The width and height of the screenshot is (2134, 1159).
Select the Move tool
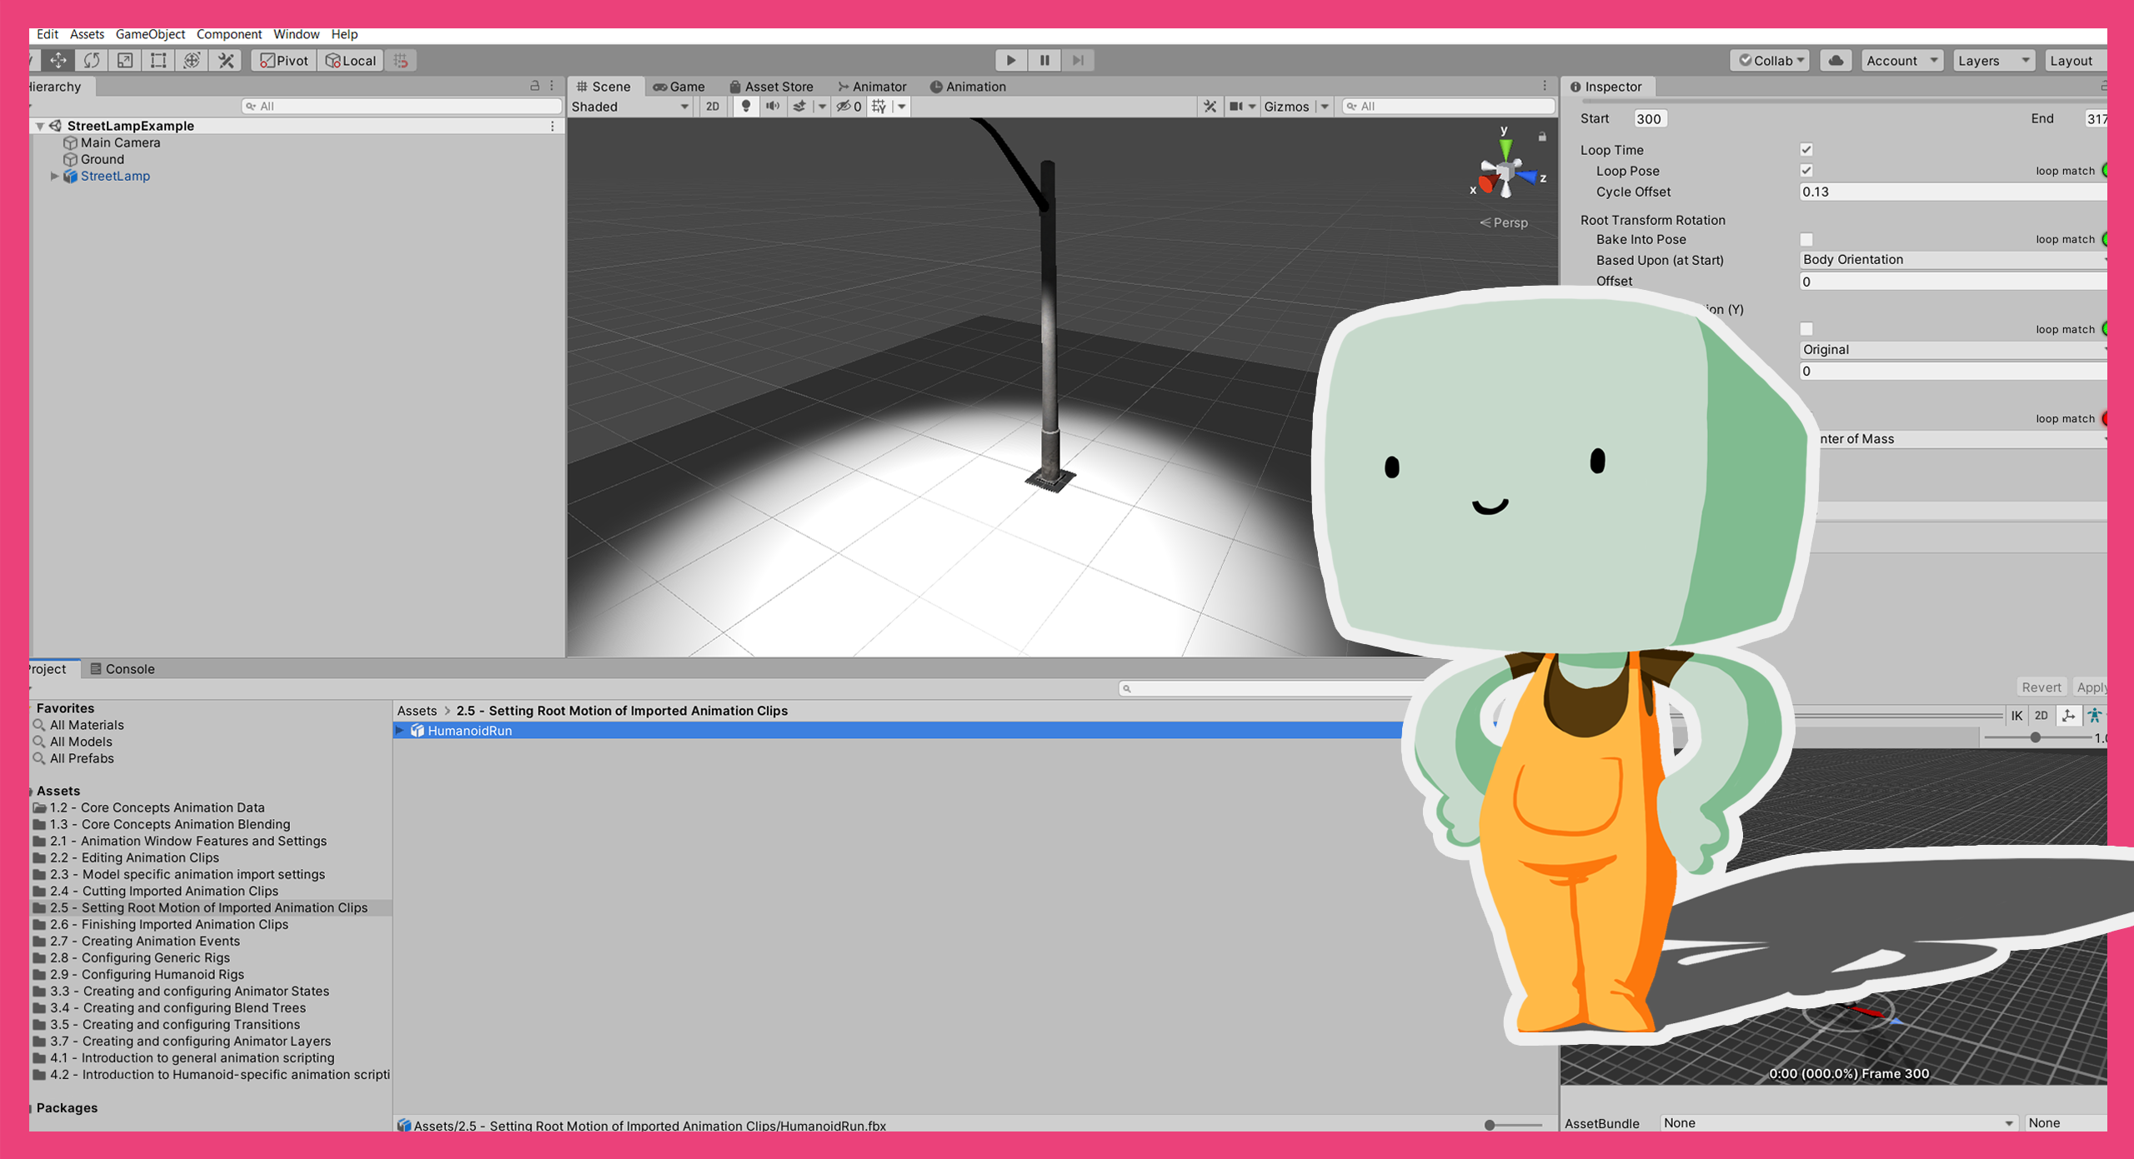coord(57,60)
